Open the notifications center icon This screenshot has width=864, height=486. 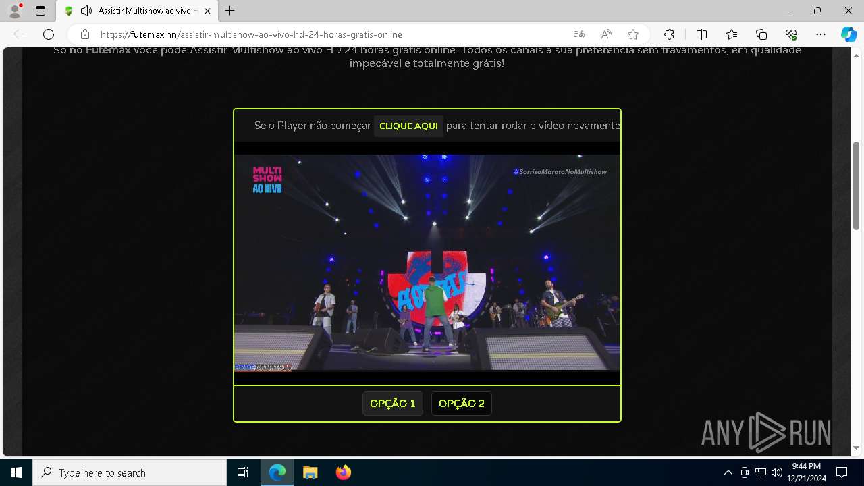[842, 473]
